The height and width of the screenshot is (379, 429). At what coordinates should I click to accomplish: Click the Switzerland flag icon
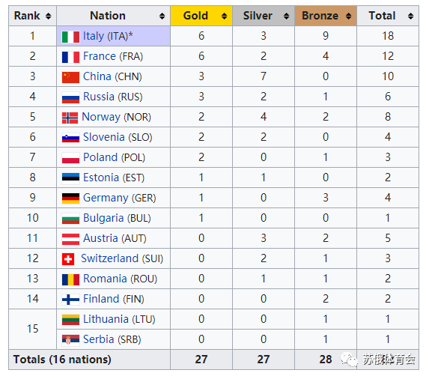tap(68, 259)
